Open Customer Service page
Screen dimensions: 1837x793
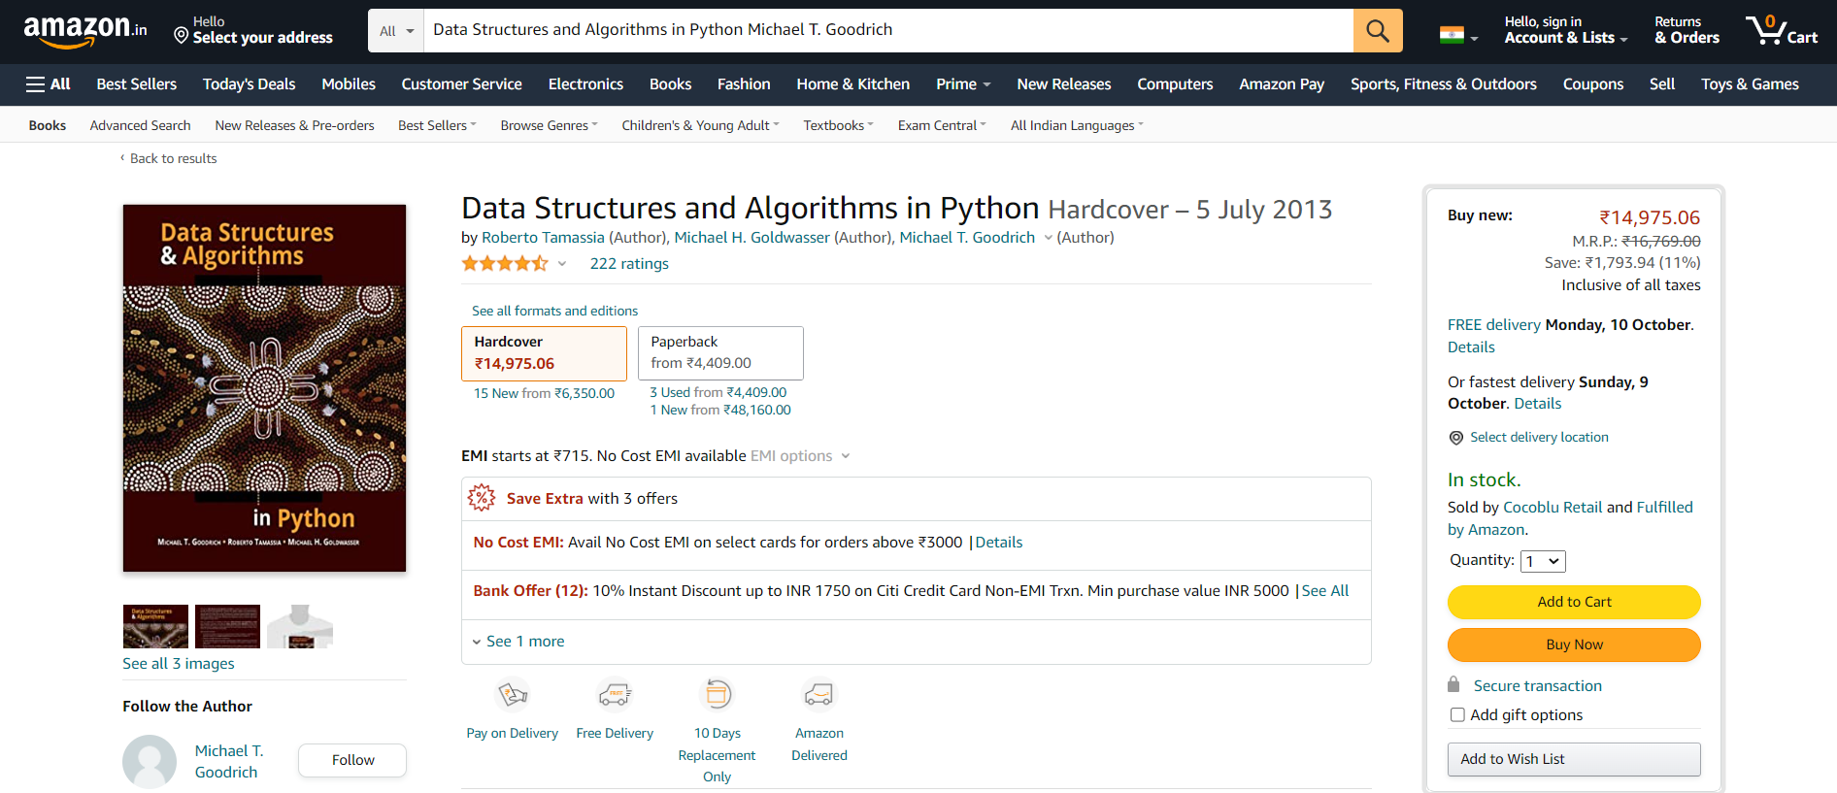point(461,84)
